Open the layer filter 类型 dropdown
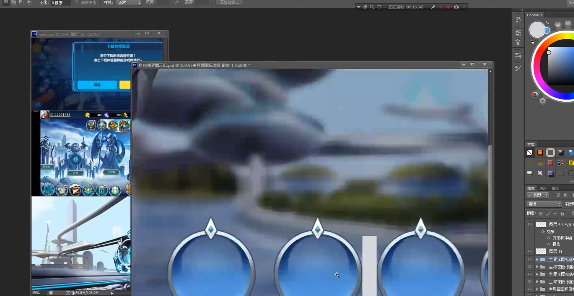574x296 pixels. point(538,195)
